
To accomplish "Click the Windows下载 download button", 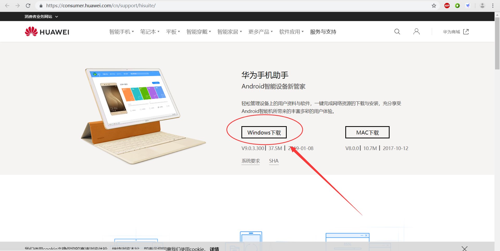I will coord(264,132).
